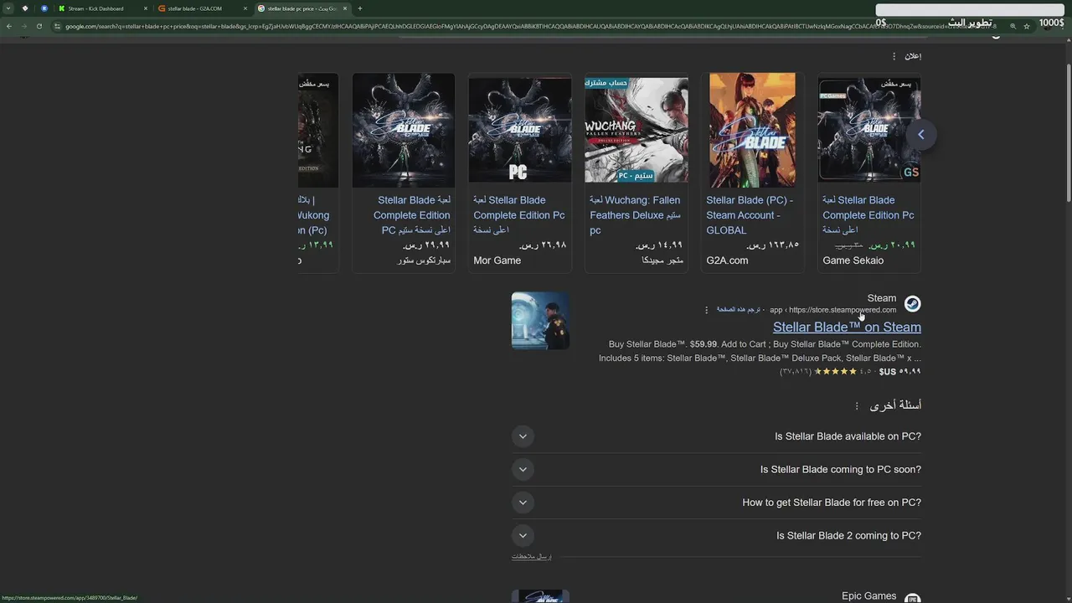This screenshot has height=603, width=1072.
Task: Click the G2A.com seller name
Action: click(727, 260)
